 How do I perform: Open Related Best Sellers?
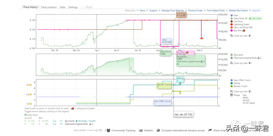tap(238, 10)
